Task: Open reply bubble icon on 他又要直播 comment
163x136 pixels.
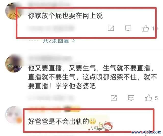Action: [131, 98]
